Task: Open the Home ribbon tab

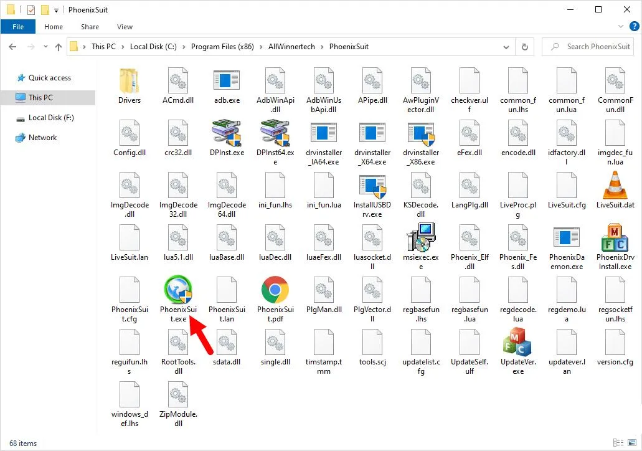Action: tap(54, 27)
